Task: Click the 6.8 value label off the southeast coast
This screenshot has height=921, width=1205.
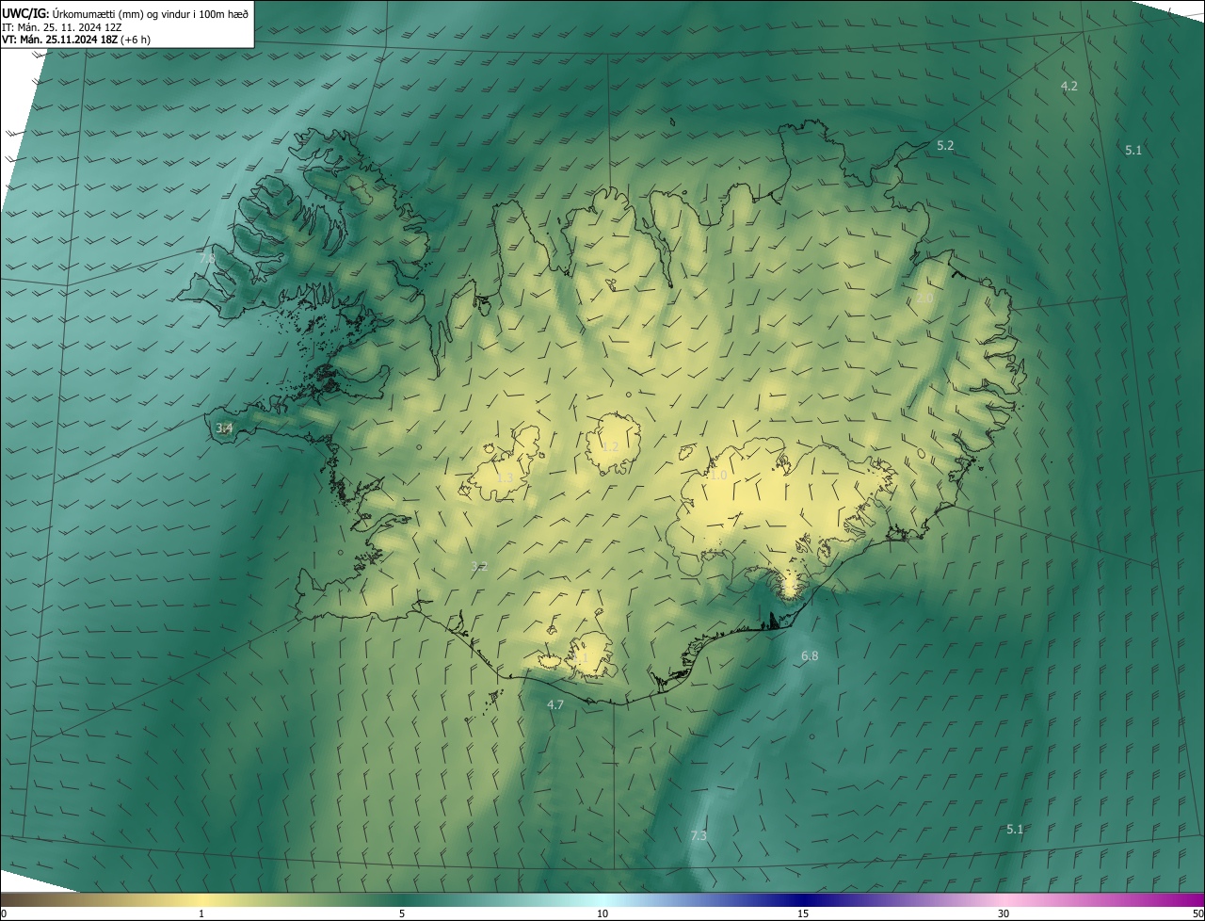Action: pyautogui.click(x=810, y=655)
